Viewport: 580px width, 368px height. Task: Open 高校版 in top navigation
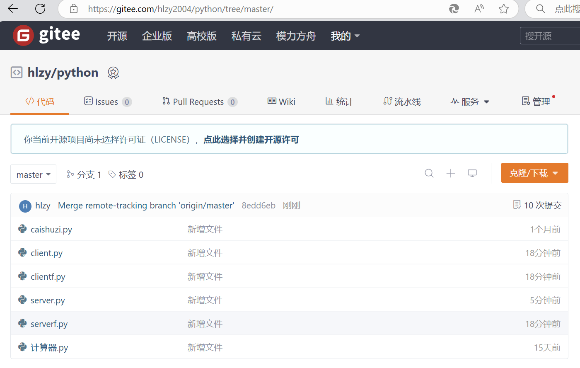coord(202,36)
